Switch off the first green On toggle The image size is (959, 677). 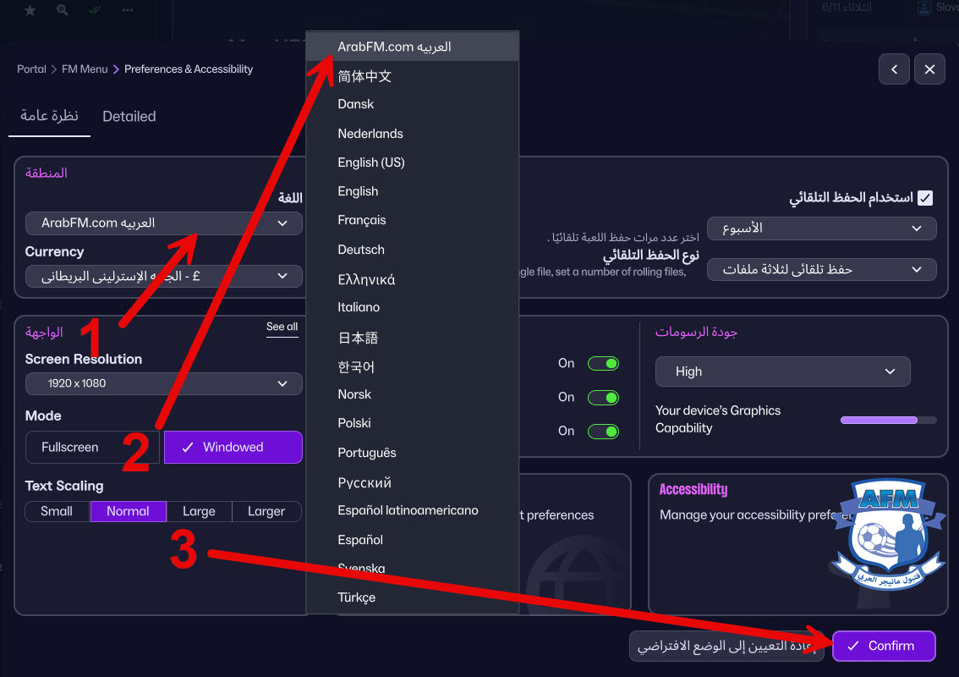point(603,363)
